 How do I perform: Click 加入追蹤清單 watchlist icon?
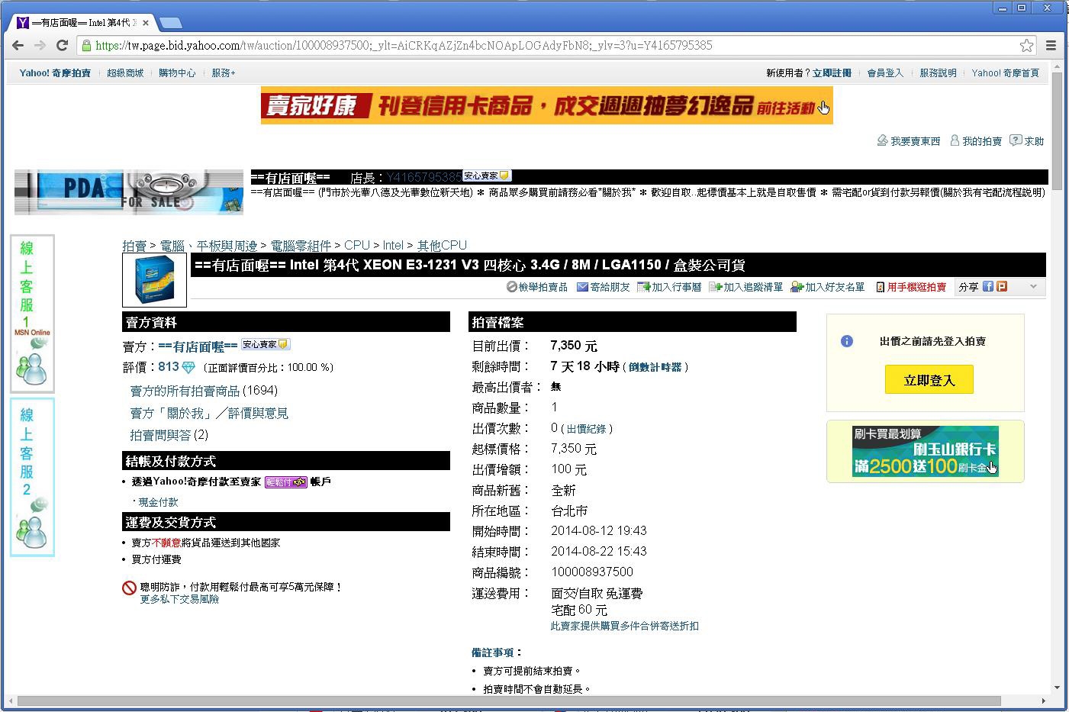click(x=745, y=287)
